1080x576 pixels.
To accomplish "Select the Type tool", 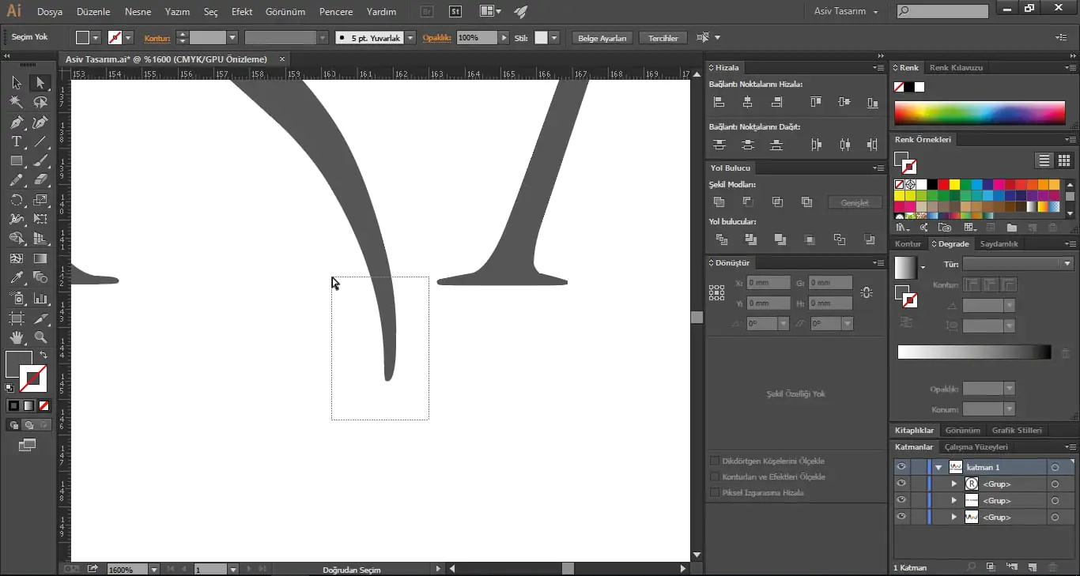I will (17, 142).
